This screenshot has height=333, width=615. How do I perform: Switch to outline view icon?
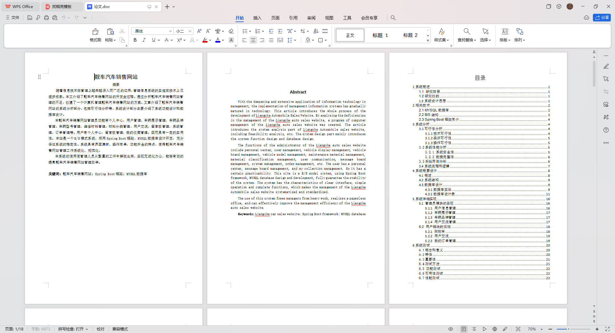(x=474, y=329)
